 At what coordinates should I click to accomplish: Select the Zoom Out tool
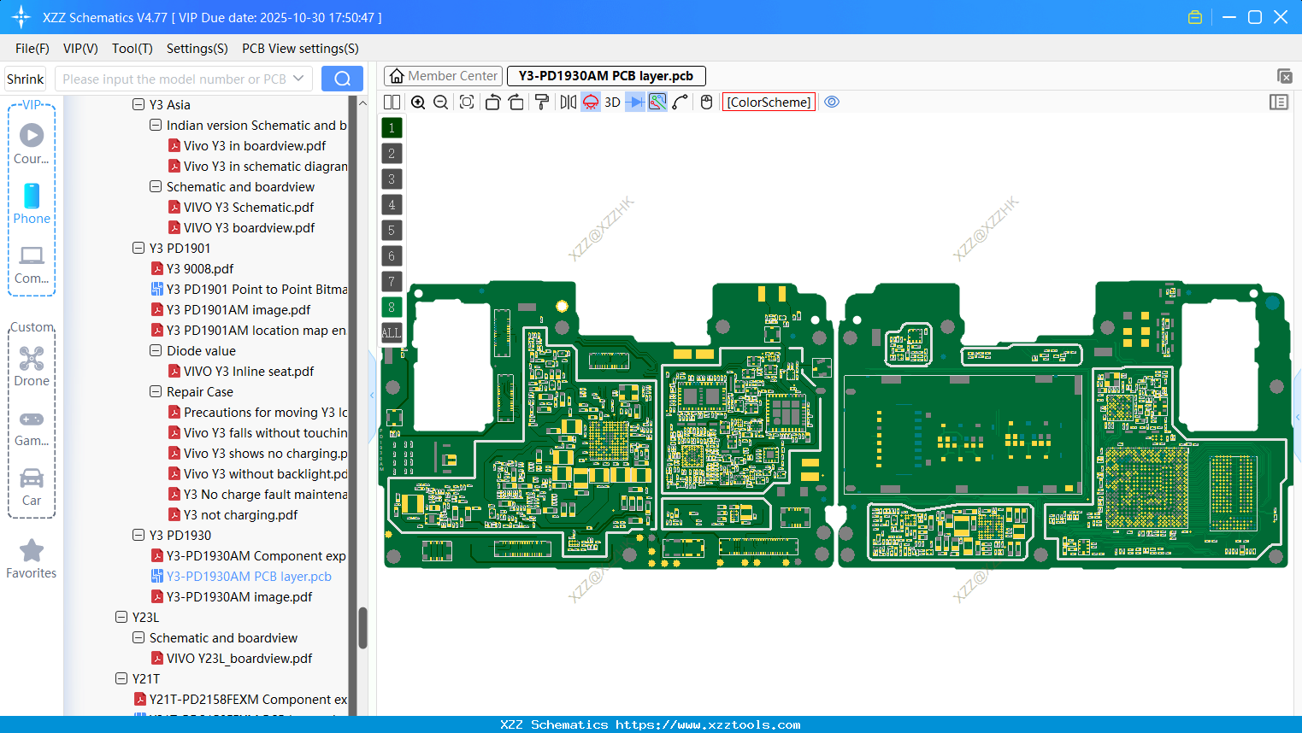click(x=439, y=102)
